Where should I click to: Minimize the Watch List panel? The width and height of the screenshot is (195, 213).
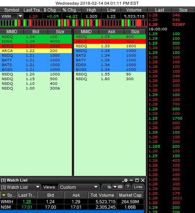[131, 180]
